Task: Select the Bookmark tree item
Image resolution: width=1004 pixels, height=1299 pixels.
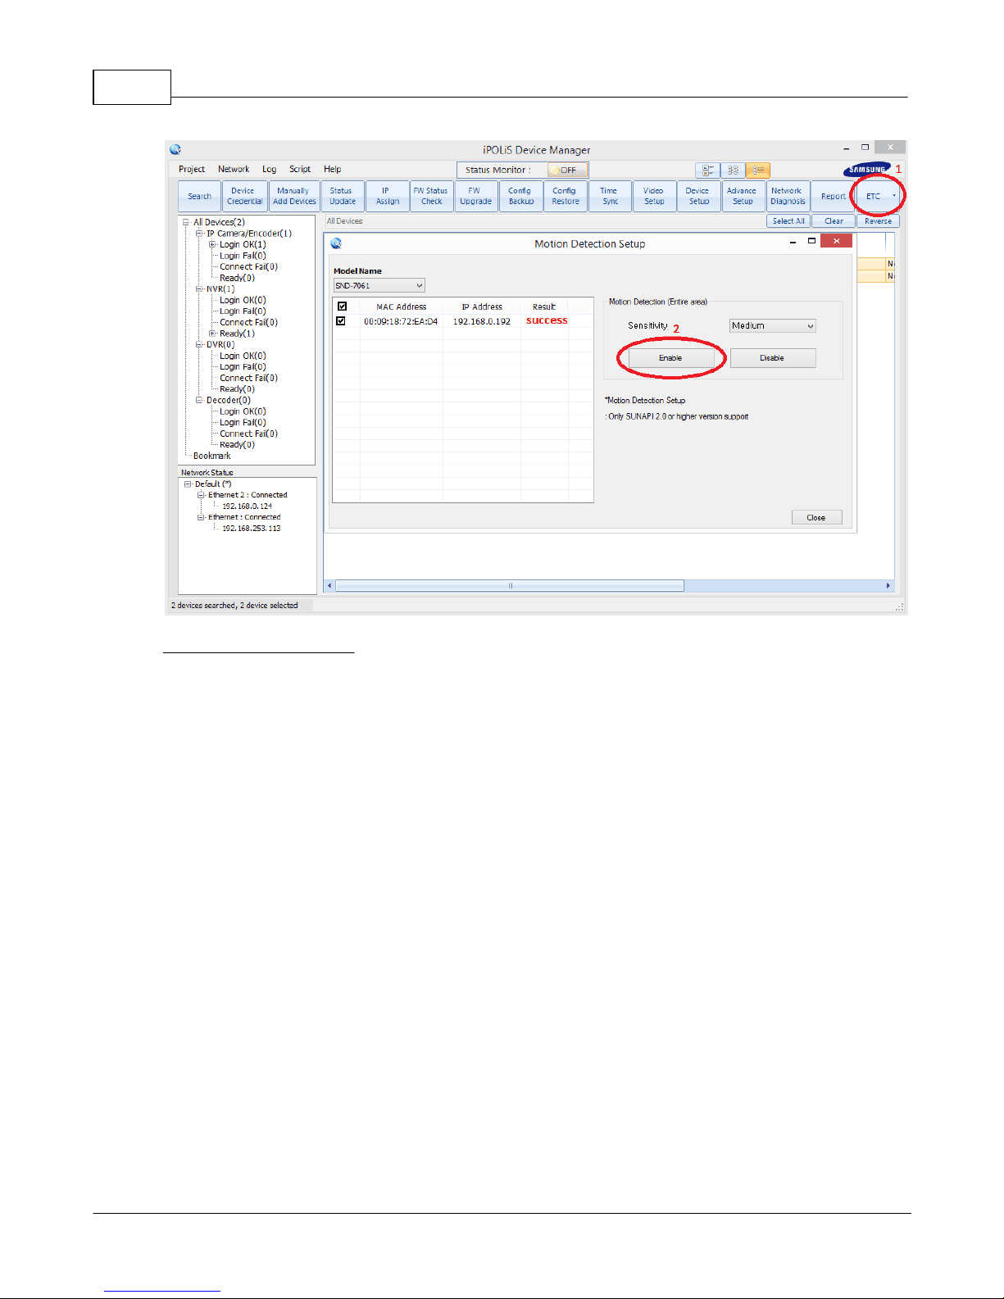Action: [211, 456]
